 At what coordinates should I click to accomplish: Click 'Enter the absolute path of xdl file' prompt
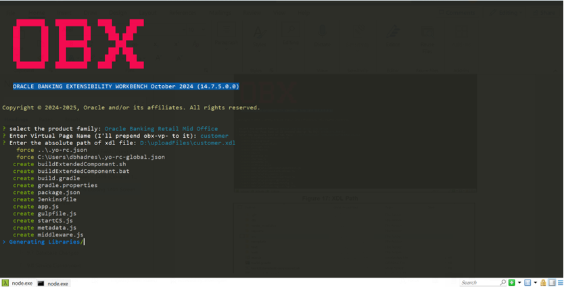73,143
